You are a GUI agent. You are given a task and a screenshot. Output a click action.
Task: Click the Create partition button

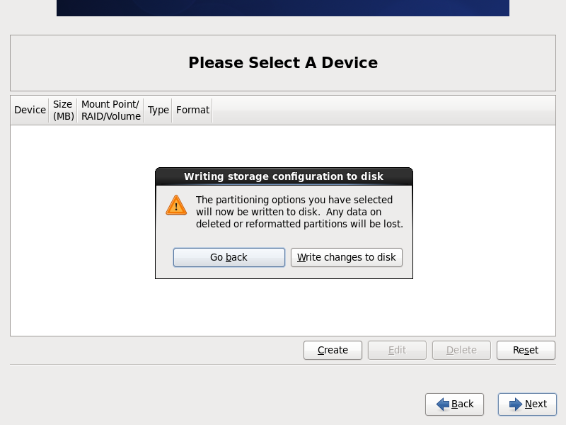tap(333, 350)
